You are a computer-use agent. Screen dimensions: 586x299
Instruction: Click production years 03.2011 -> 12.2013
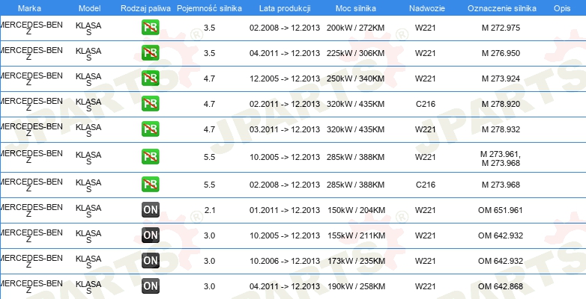(x=285, y=129)
